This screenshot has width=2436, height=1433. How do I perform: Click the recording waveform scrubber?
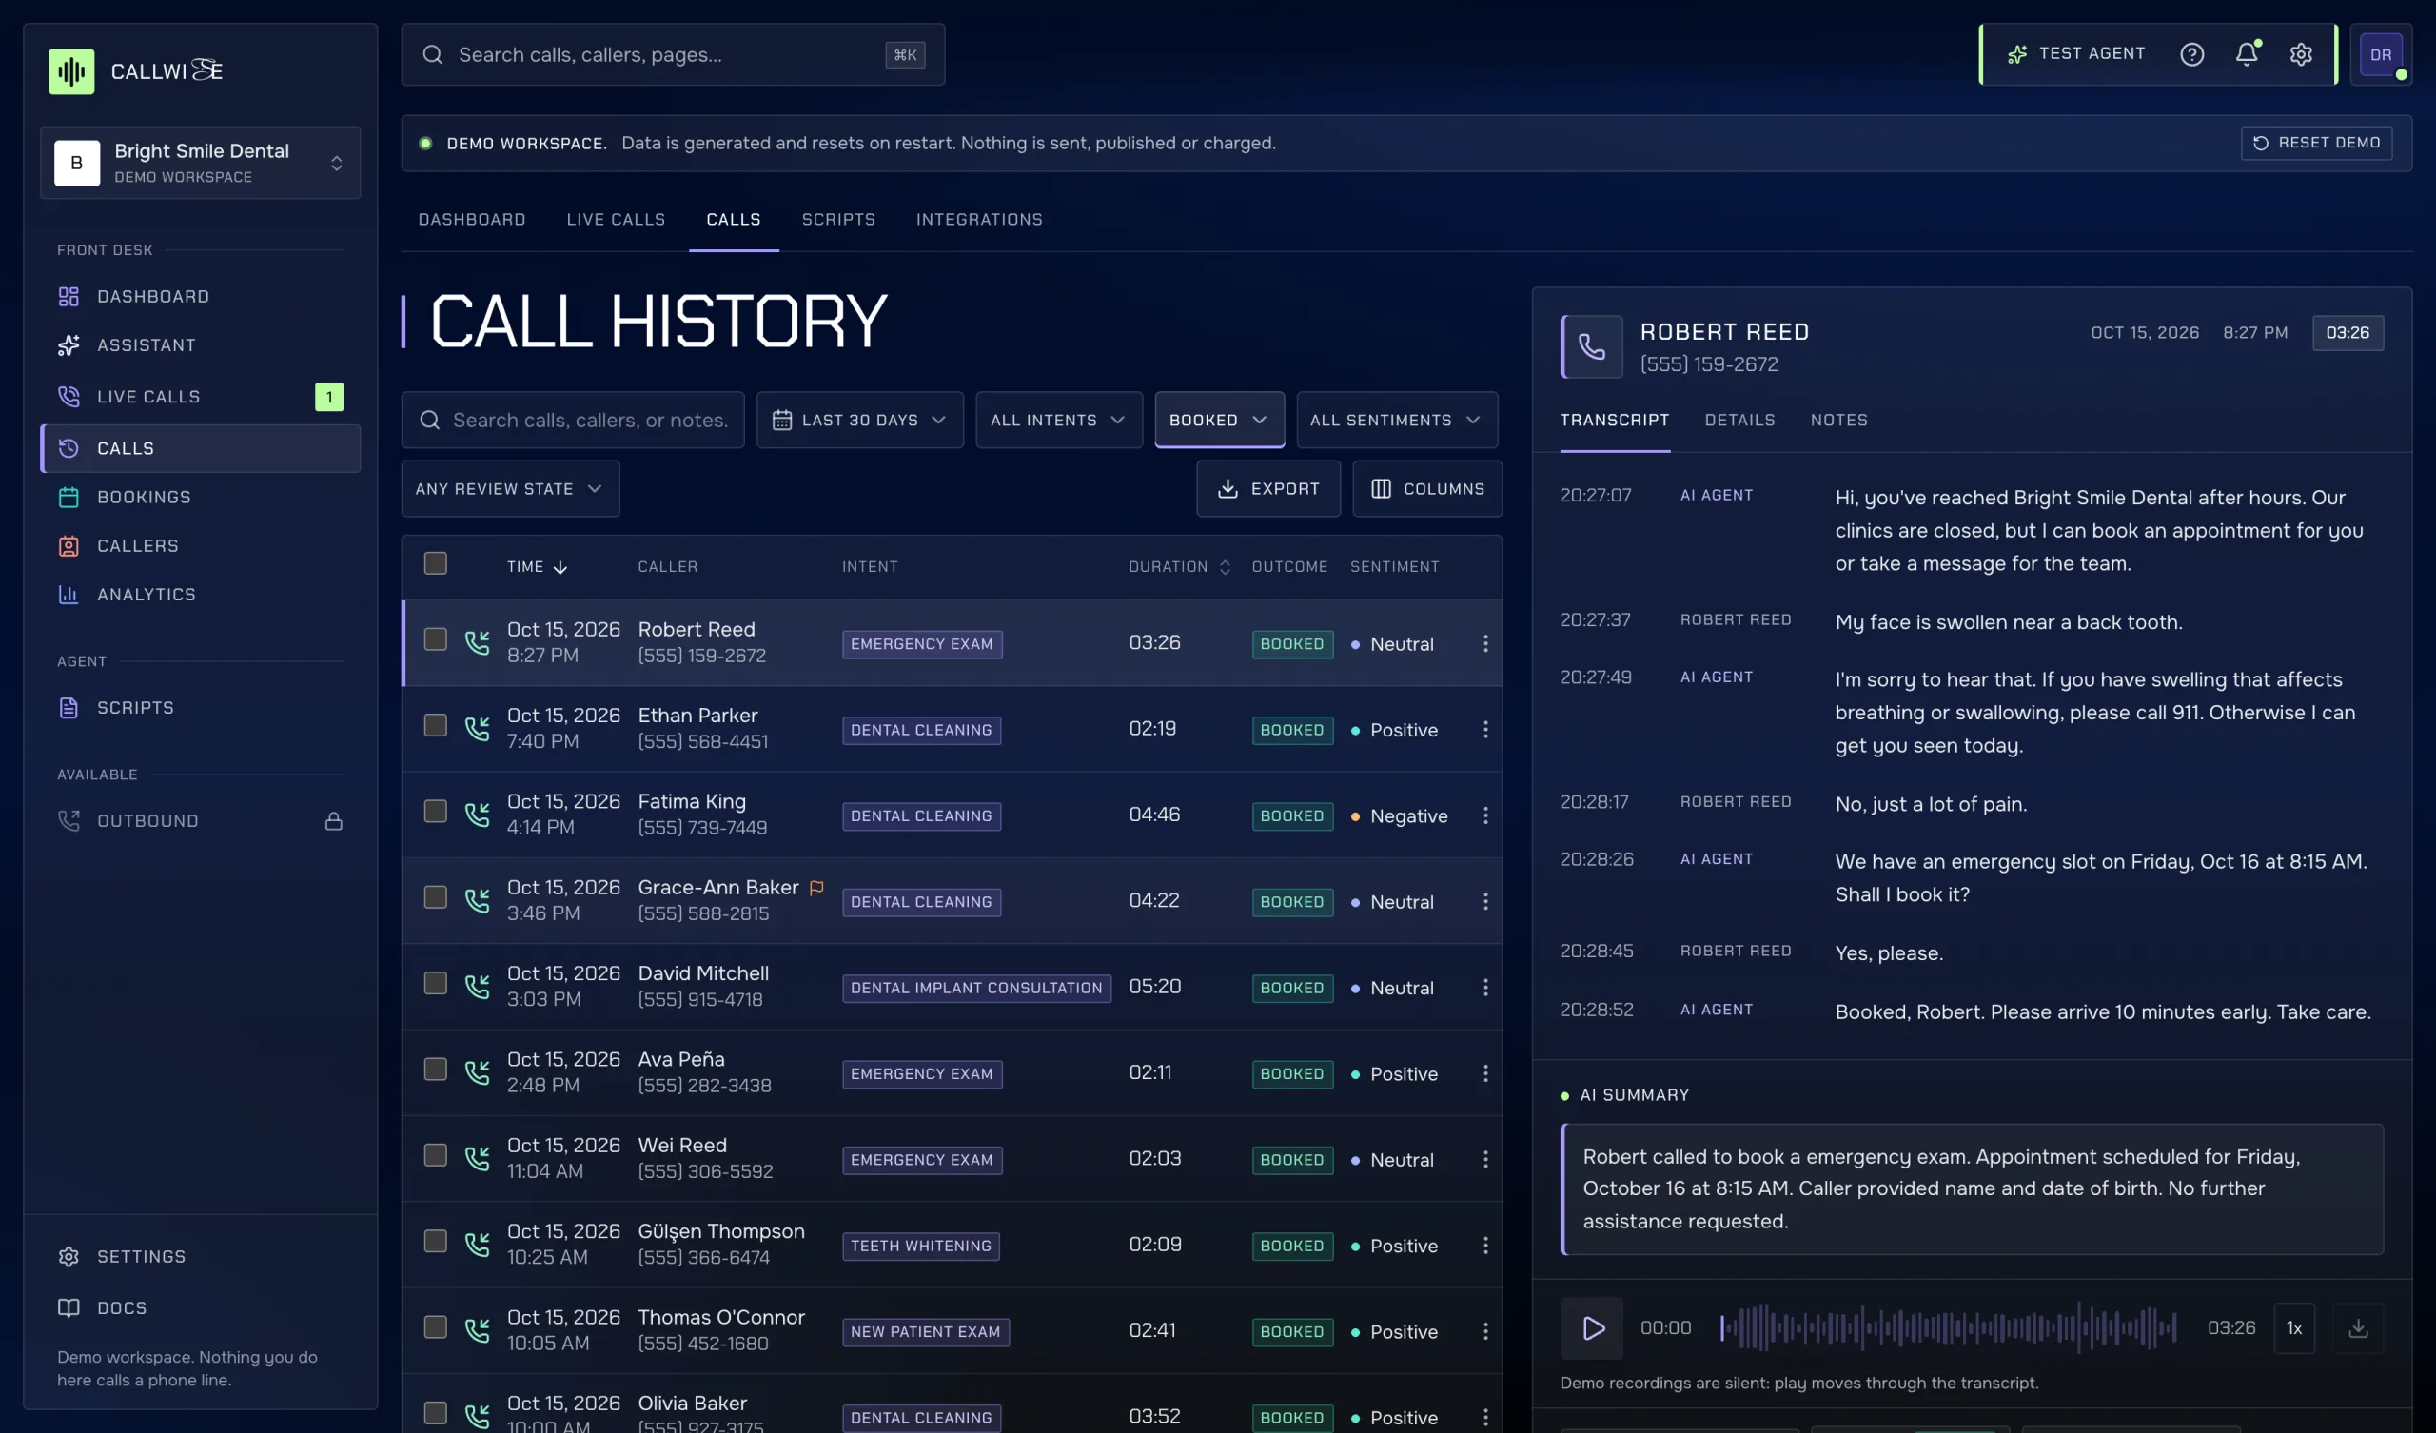click(1948, 1327)
